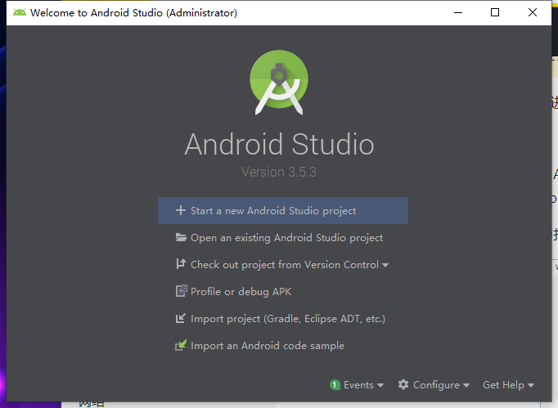The width and height of the screenshot is (558, 408).
Task: Open the Get Help menu
Action: pyautogui.click(x=509, y=385)
